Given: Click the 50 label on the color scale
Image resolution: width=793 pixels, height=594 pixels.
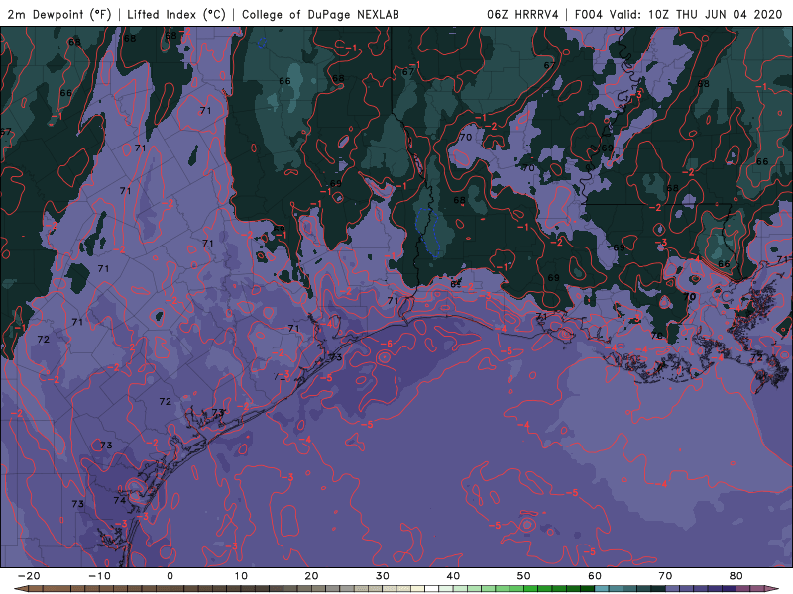Looking at the screenshot, I should [524, 576].
